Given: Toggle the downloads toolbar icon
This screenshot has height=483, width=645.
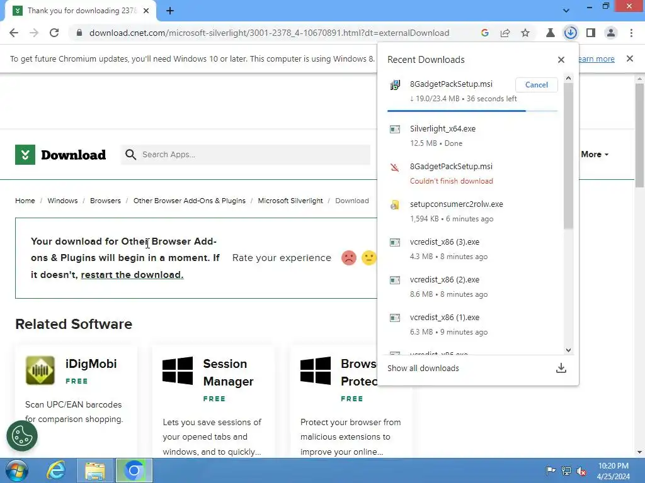Looking at the screenshot, I should (x=571, y=33).
